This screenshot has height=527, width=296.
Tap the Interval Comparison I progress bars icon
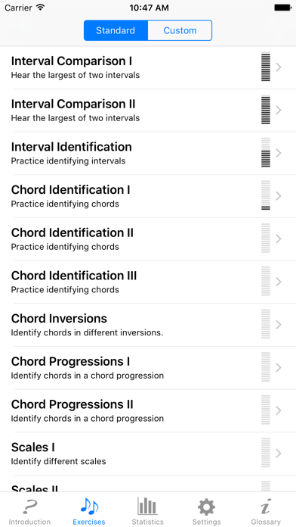click(x=266, y=67)
